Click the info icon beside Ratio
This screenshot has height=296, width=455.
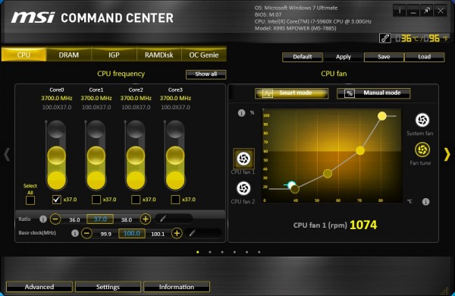(x=43, y=219)
